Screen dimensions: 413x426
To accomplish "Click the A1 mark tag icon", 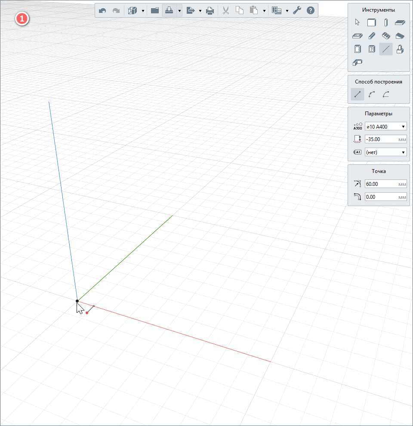I will pos(358,152).
